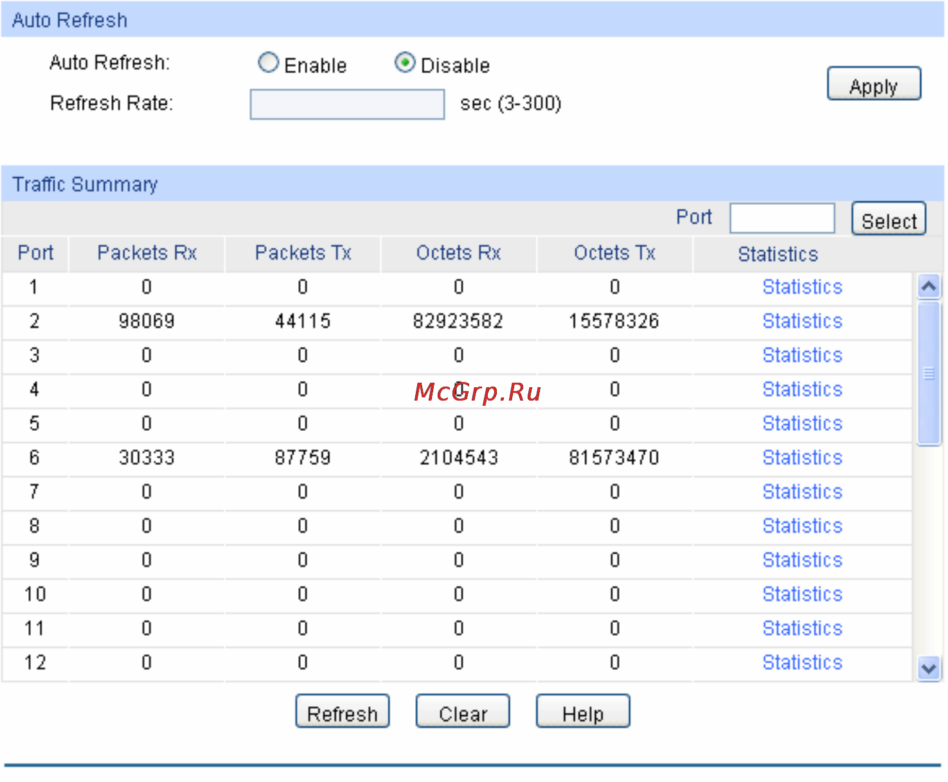Image resolution: width=948 pixels, height=782 pixels.
Task: Click the Octets Tx column header
Action: (x=614, y=253)
